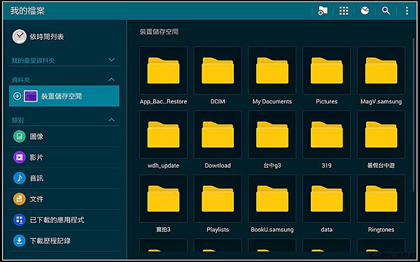This screenshot has width=420, height=262.
Task: Open the Pictures folder
Action: coord(326,71)
